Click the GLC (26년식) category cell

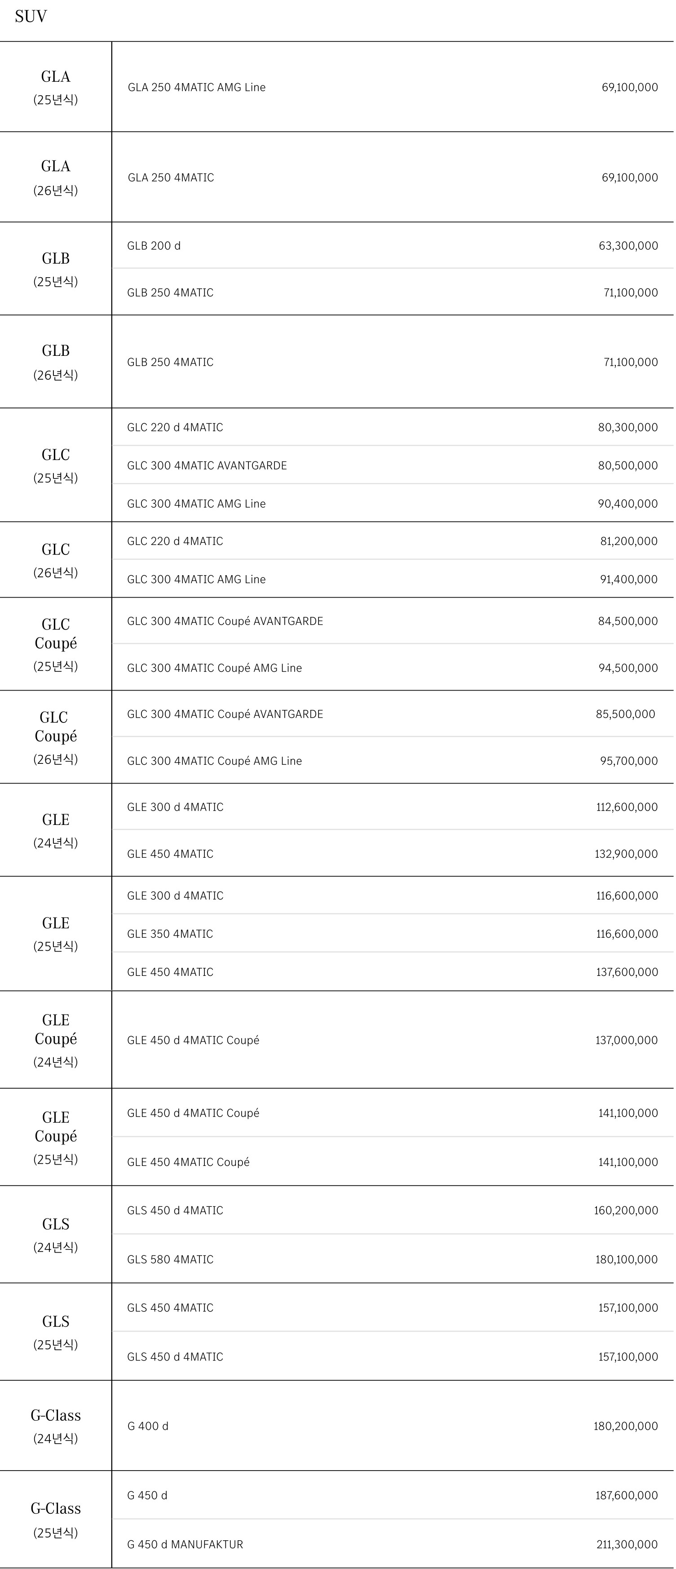click(x=55, y=560)
